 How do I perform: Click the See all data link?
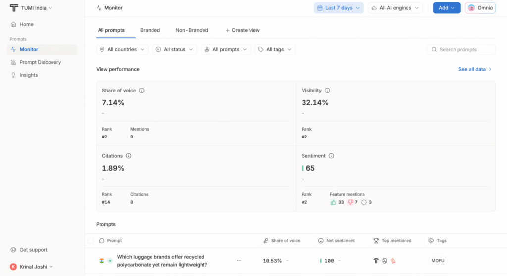pos(475,69)
